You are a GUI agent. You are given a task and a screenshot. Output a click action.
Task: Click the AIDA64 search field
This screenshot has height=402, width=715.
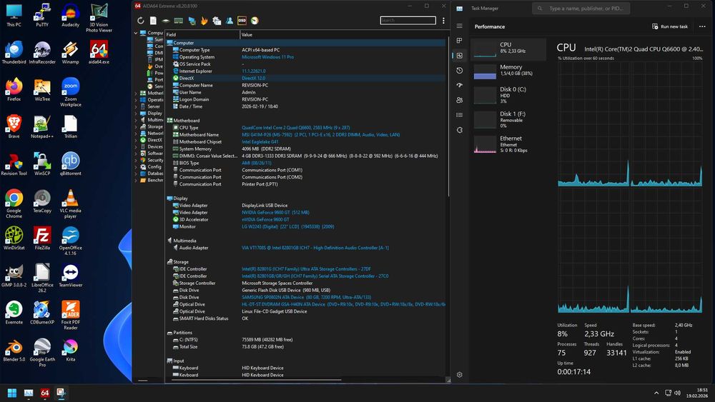point(408,21)
